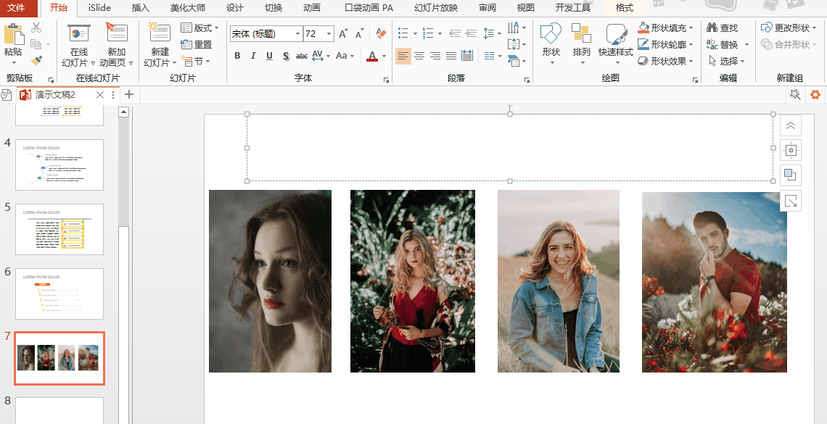Open the Shapes (形状) gallery

tap(551, 45)
